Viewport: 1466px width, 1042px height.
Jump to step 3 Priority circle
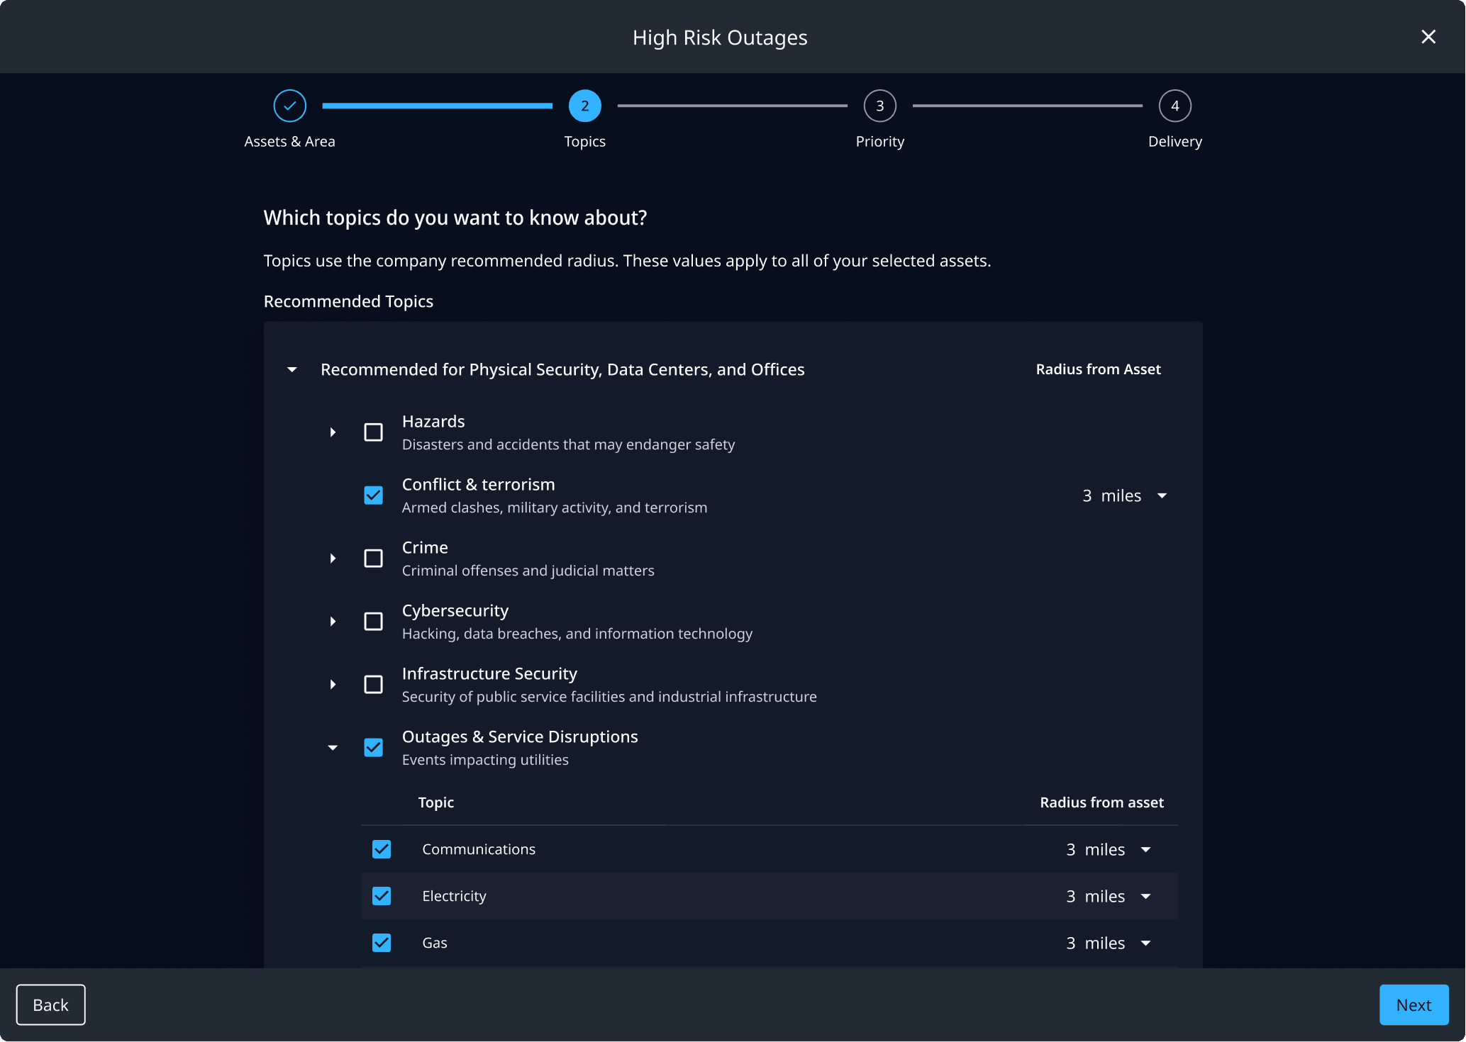pyautogui.click(x=879, y=106)
